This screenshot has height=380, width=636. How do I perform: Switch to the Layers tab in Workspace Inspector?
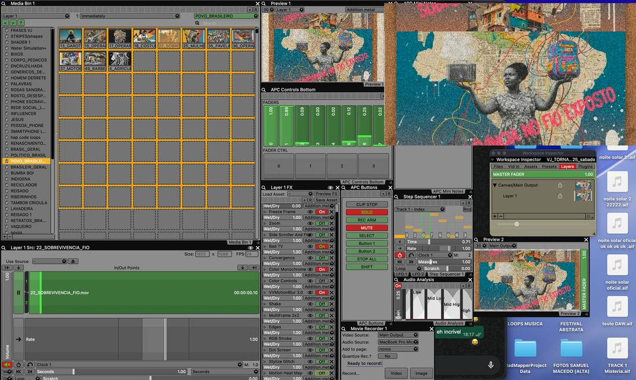567,167
